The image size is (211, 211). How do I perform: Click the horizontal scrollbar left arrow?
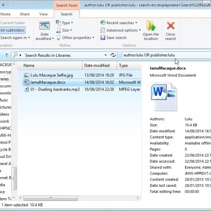tap(21, 198)
